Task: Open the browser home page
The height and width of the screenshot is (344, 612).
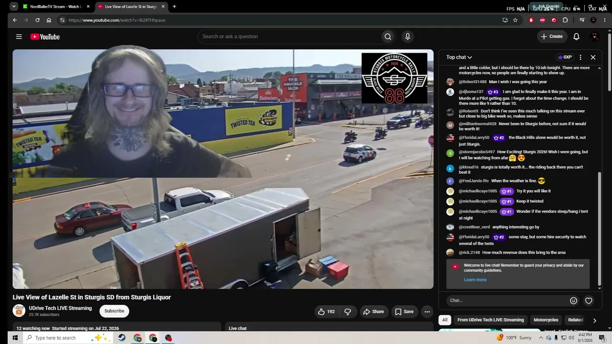Action: 49,20
